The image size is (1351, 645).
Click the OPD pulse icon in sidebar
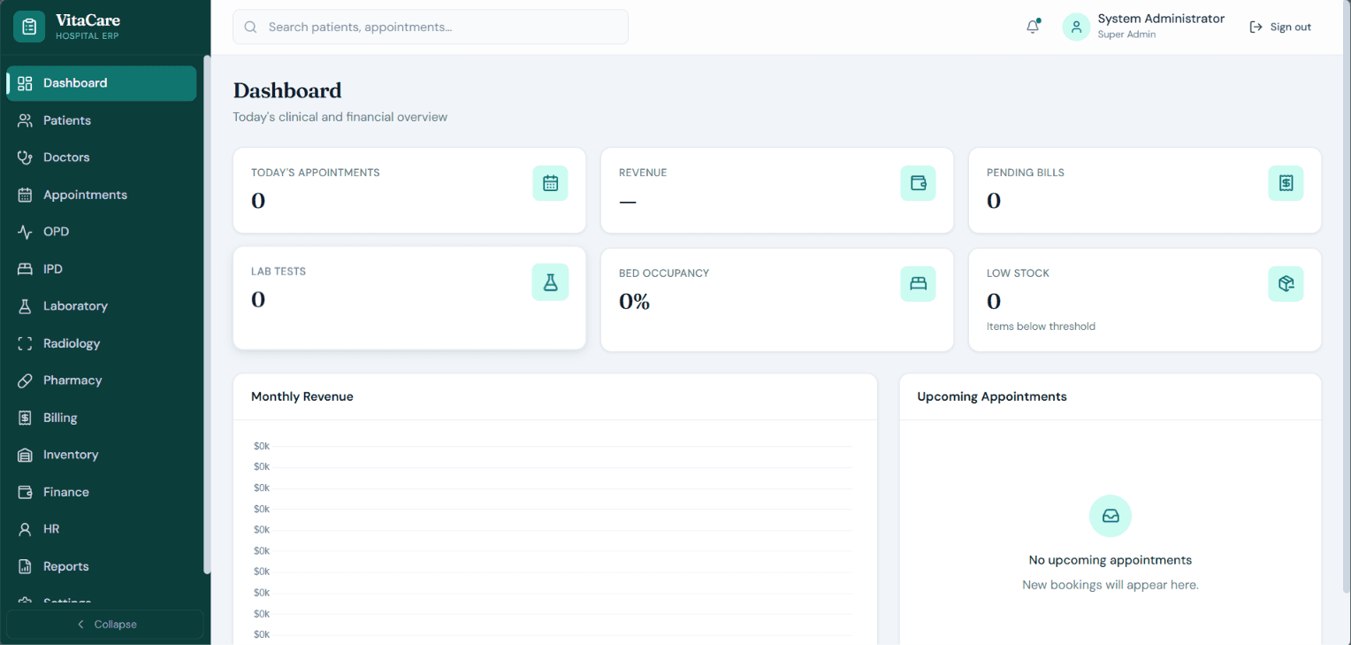point(25,232)
